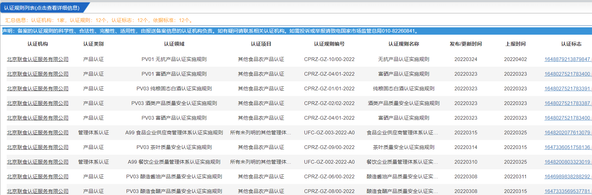Image resolution: width=592 pixels, height=195 pixels.
Task: Select the 认证机构 column header
Action: point(38,44)
